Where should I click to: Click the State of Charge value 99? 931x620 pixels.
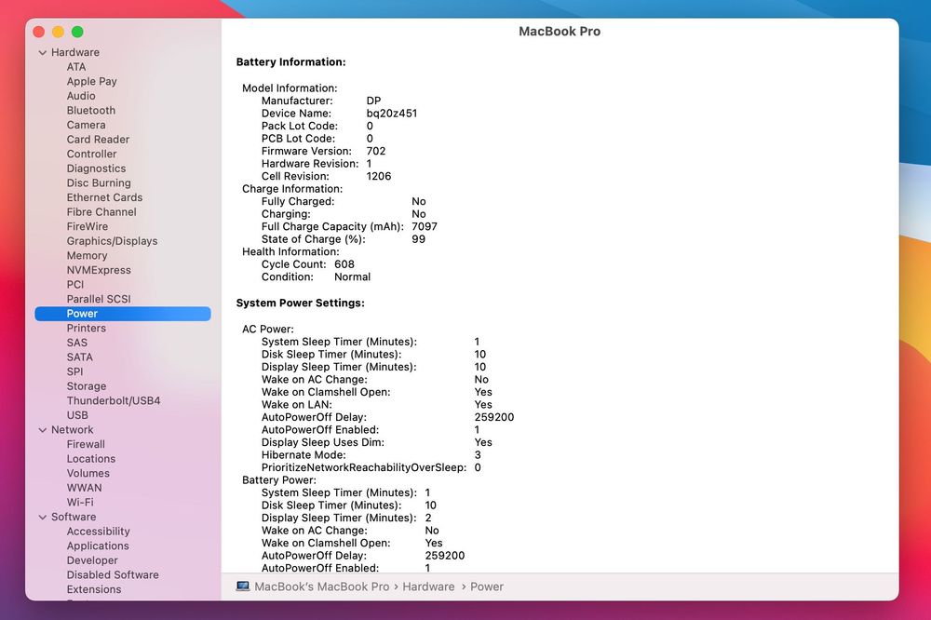click(x=419, y=239)
